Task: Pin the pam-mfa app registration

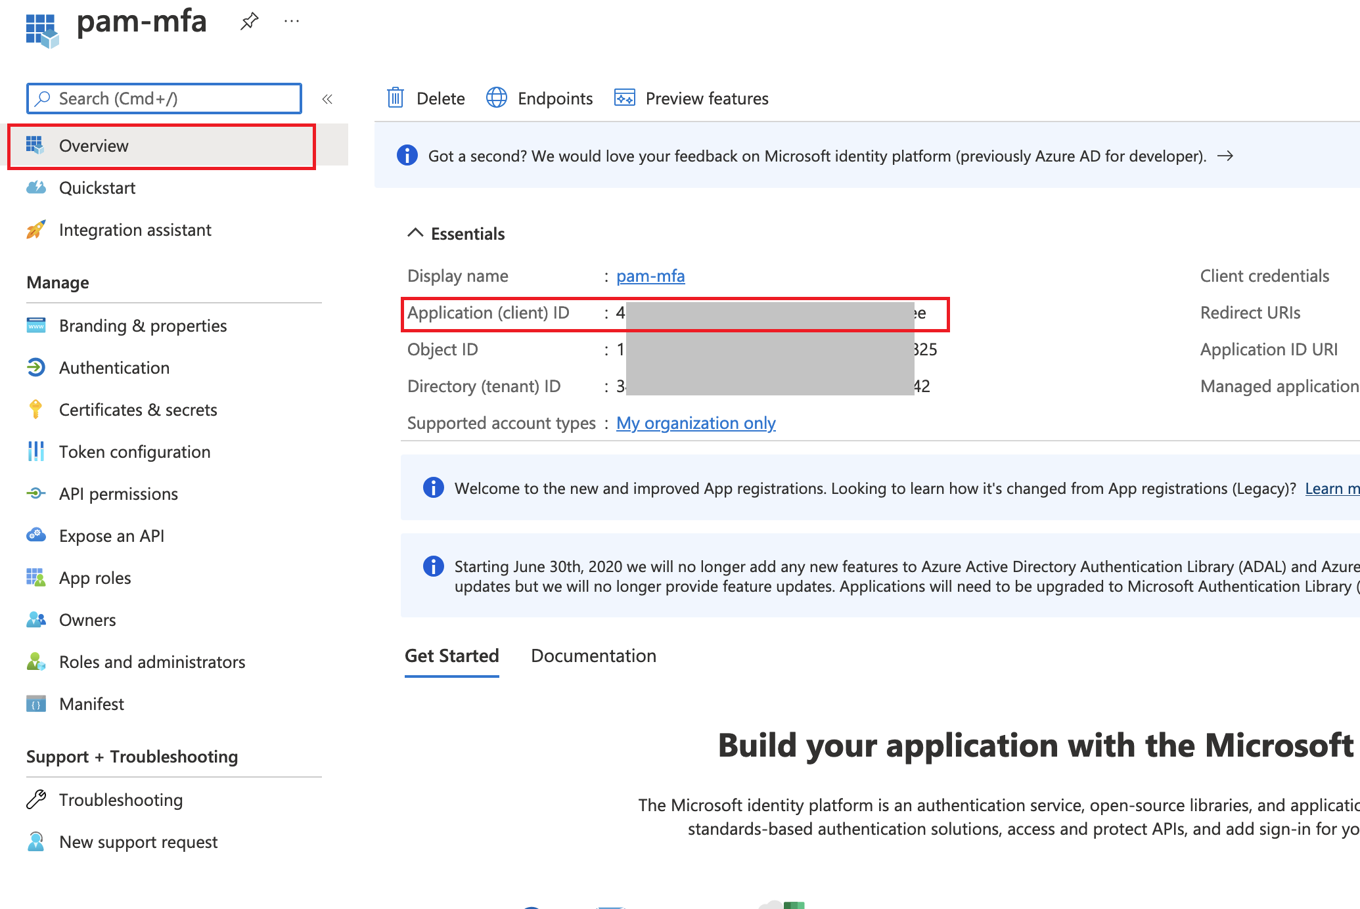Action: pyautogui.click(x=248, y=20)
